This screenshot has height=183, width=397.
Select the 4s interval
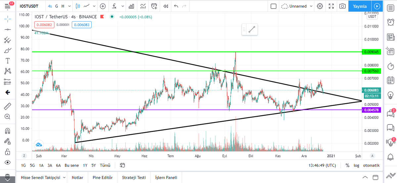pos(50,6)
